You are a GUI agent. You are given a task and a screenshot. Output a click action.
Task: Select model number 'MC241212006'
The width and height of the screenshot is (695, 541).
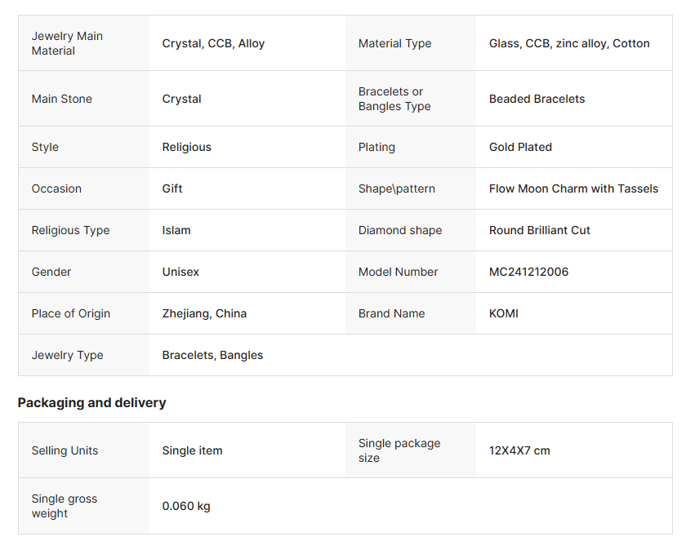click(528, 272)
